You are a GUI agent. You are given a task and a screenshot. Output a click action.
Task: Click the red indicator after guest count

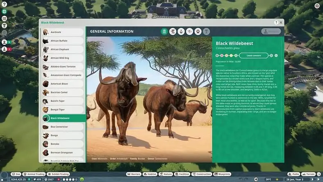[59, 179]
